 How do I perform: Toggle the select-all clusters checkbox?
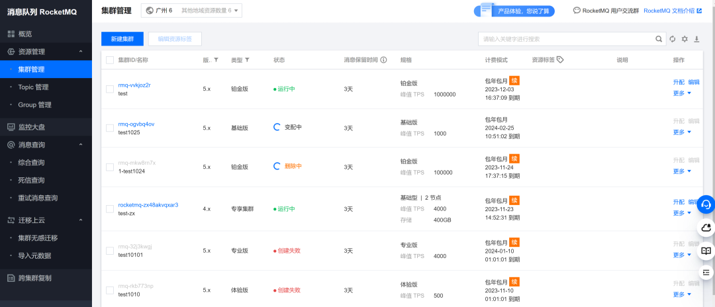(x=110, y=60)
